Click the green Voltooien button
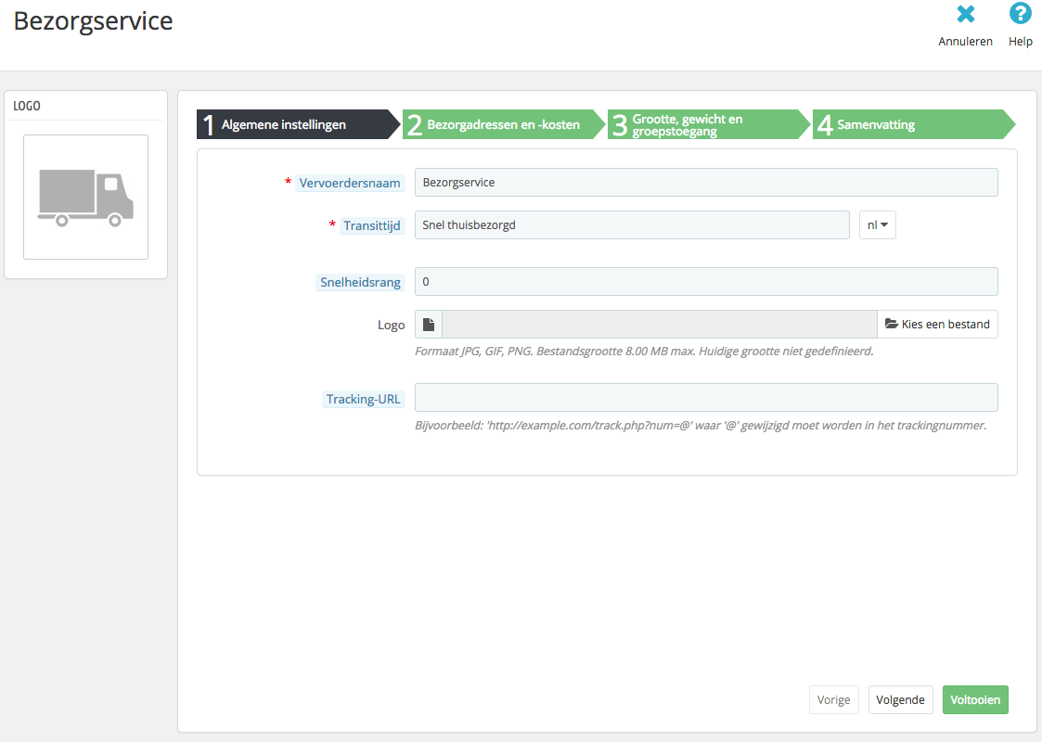 coord(975,699)
